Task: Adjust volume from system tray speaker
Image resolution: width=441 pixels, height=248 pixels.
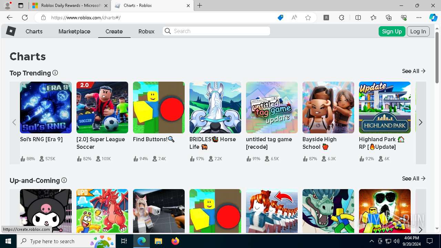Action: [x=396, y=241]
